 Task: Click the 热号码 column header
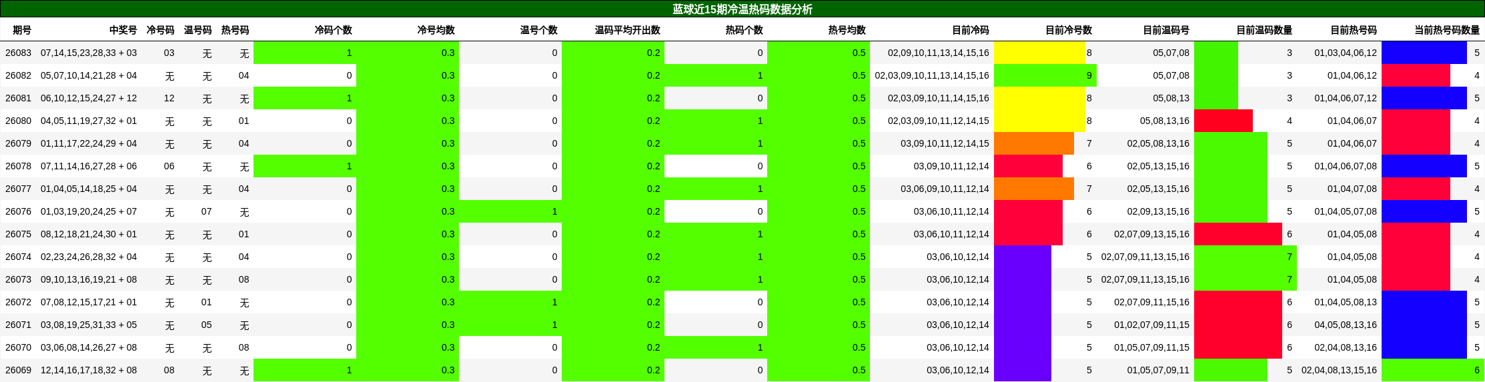pyautogui.click(x=235, y=30)
